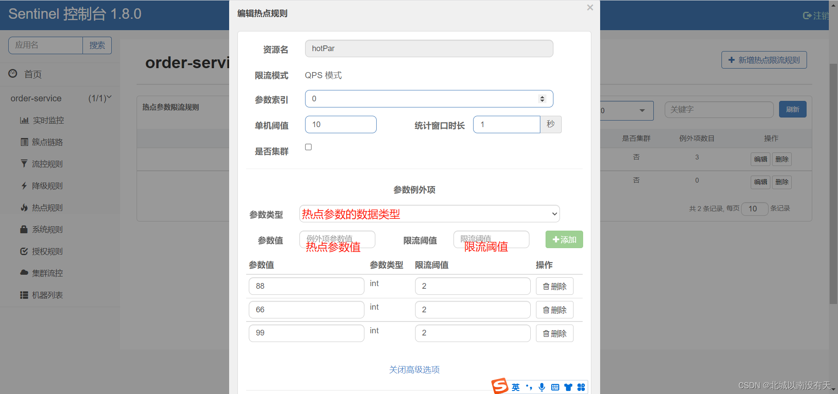The height and width of the screenshot is (394, 838).
Task: Edit parameter value field 99
Action: 306,333
